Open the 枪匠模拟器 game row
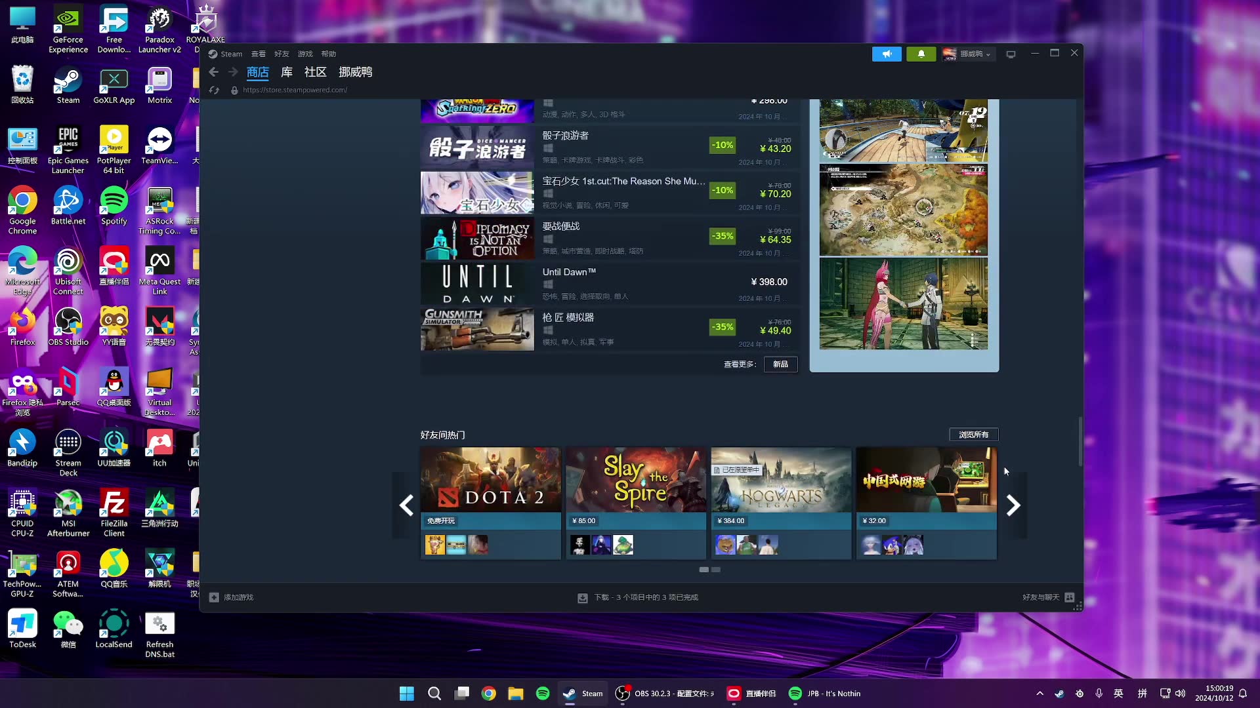Screen dimensions: 1260x708 point(610,330)
